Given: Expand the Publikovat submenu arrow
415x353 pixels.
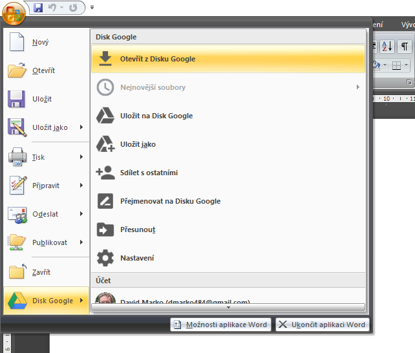Looking at the screenshot, I should point(81,242).
